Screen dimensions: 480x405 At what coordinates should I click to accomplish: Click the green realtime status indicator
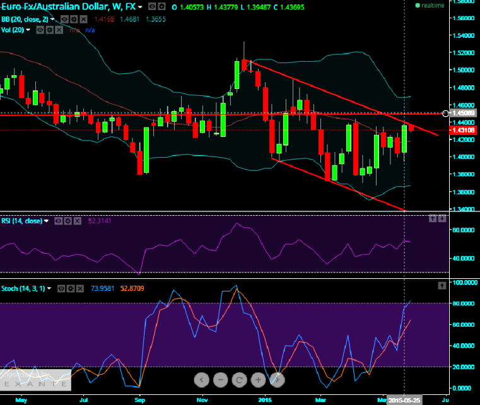tap(430, 6)
